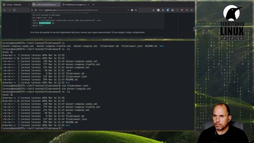
Task: Click the 'A la hora de levantar el servicio' paragraph
Action: (x=88, y=33)
